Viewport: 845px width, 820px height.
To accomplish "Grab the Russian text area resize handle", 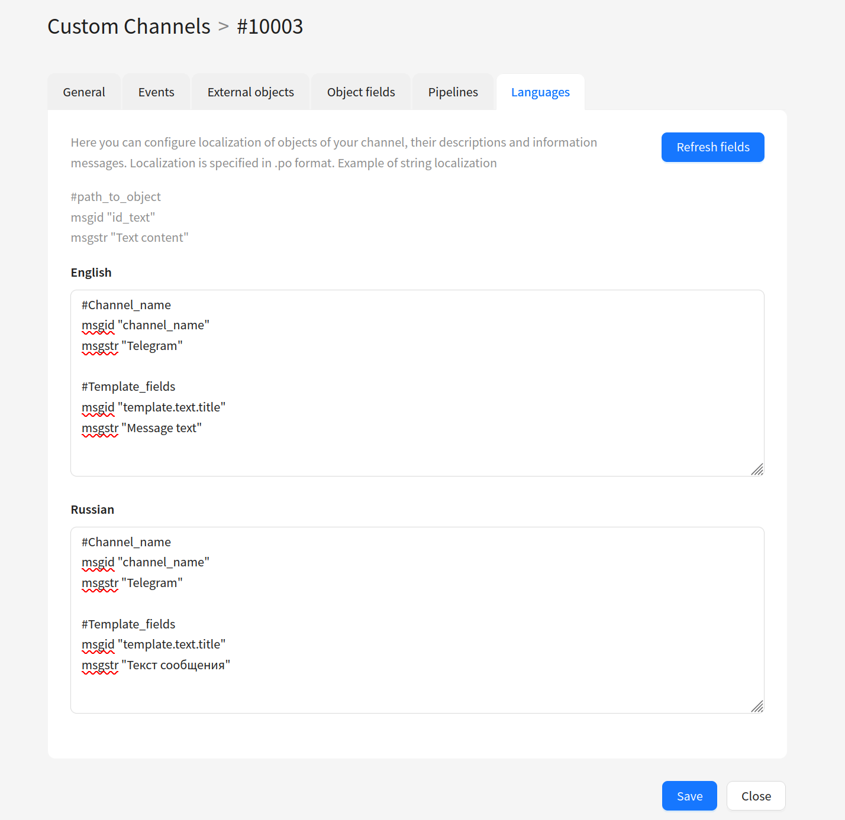I will pyautogui.click(x=757, y=706).
